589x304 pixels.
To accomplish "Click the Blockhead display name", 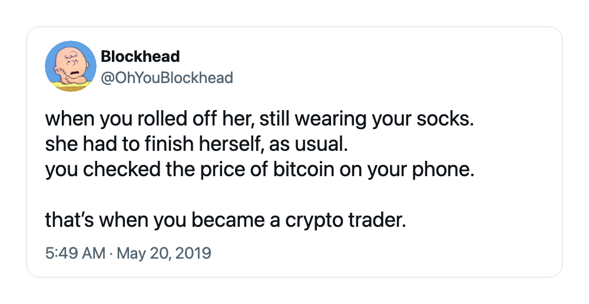I will (x=141, y=57).
